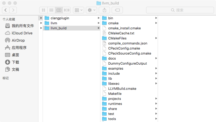Click the llvm_build folder's arrow

click(99, 28)
